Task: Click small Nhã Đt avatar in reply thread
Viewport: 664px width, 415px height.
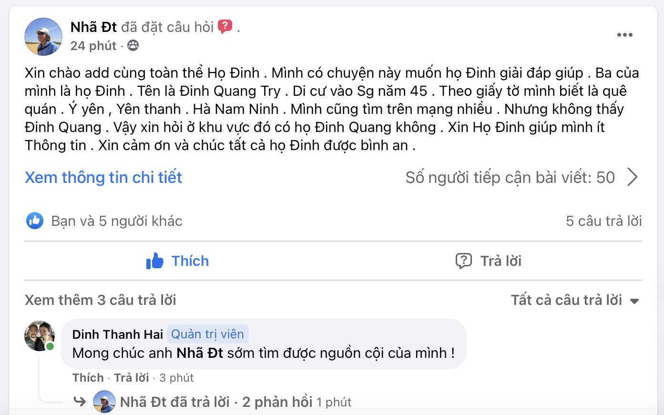Action: (104, 402)
